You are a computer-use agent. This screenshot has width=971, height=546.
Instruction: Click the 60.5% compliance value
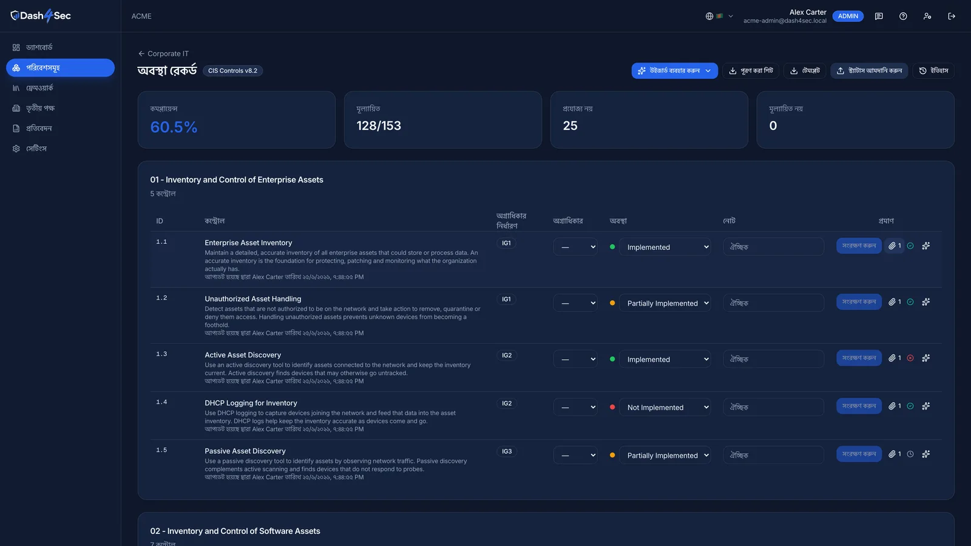174,127
